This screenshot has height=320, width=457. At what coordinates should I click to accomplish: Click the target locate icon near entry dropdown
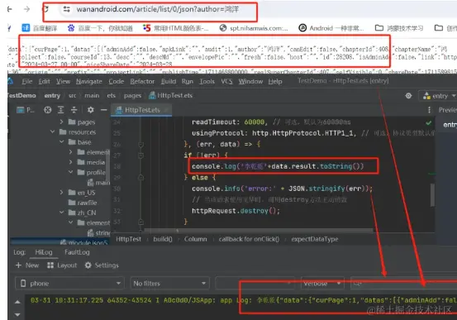coord(408,96)
